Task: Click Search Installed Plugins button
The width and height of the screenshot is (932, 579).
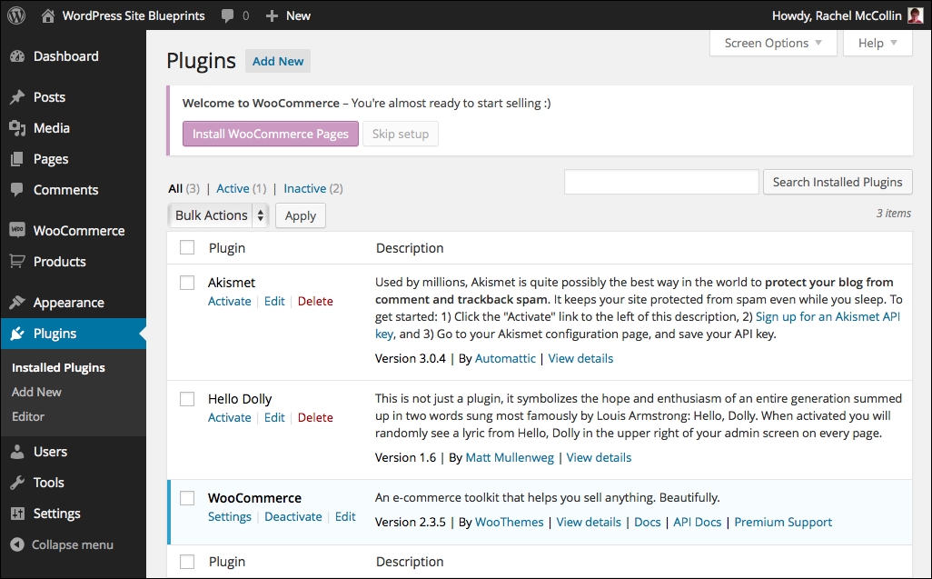Action: click(838, 182)
